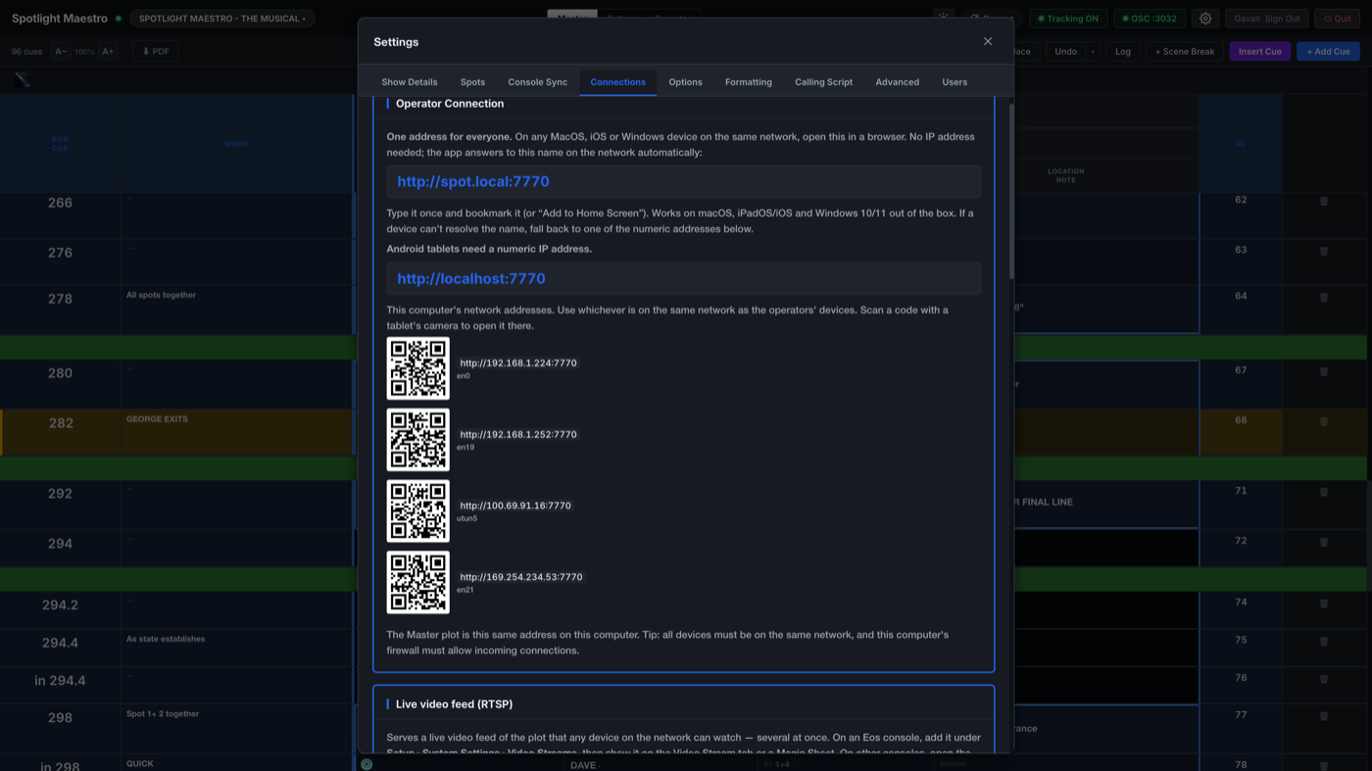
Task: Open the Log button
Action: click(1122, 51)
